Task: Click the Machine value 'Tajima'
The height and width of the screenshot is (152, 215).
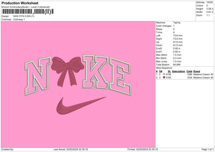Action: point(177,23)
